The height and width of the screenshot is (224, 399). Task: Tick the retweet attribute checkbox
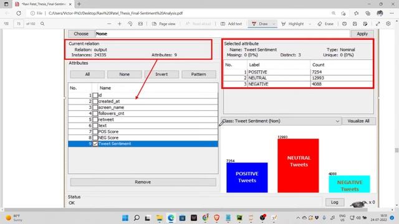click(95, 119)
